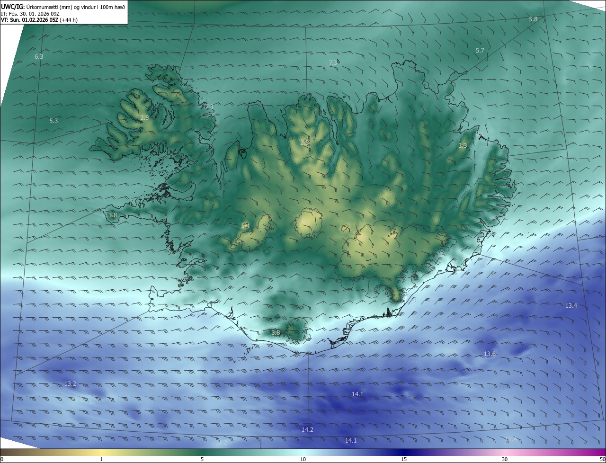This screenshot has height=463, width=606.
Task: Click the 5.7 value label
Action: click(x=480, y=51)
